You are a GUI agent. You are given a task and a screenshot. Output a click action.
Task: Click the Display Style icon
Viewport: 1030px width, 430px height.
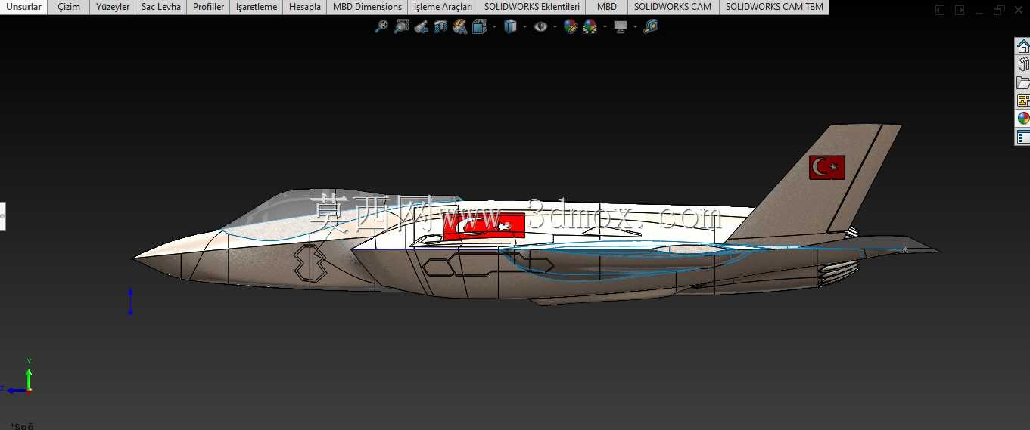click(510, 26)
